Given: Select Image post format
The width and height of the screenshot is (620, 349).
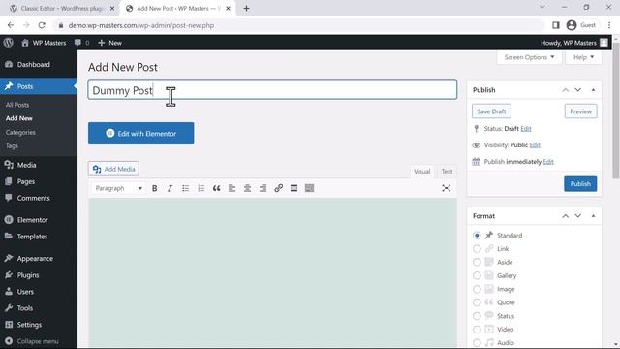Looking at the screenshot, I should [x=477, y=289].
